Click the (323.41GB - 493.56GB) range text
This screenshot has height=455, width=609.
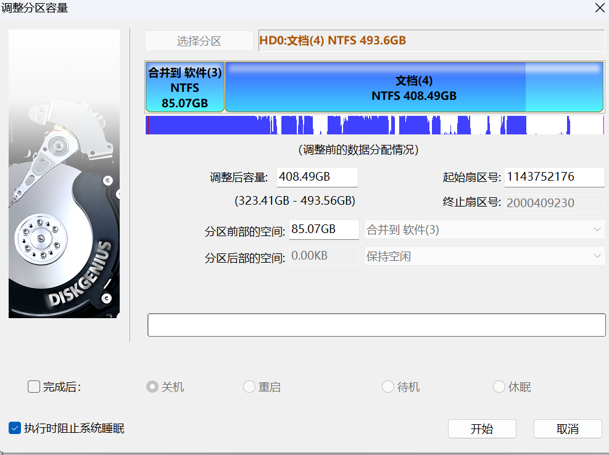(295, 201)
